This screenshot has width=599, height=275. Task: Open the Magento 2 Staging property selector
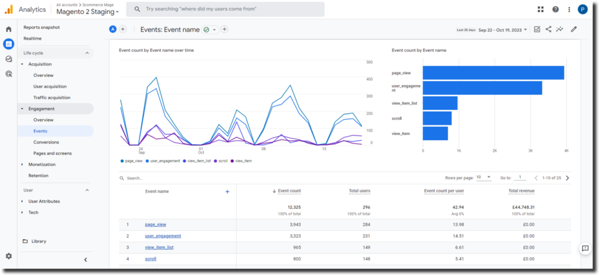(x=87, y=12)
